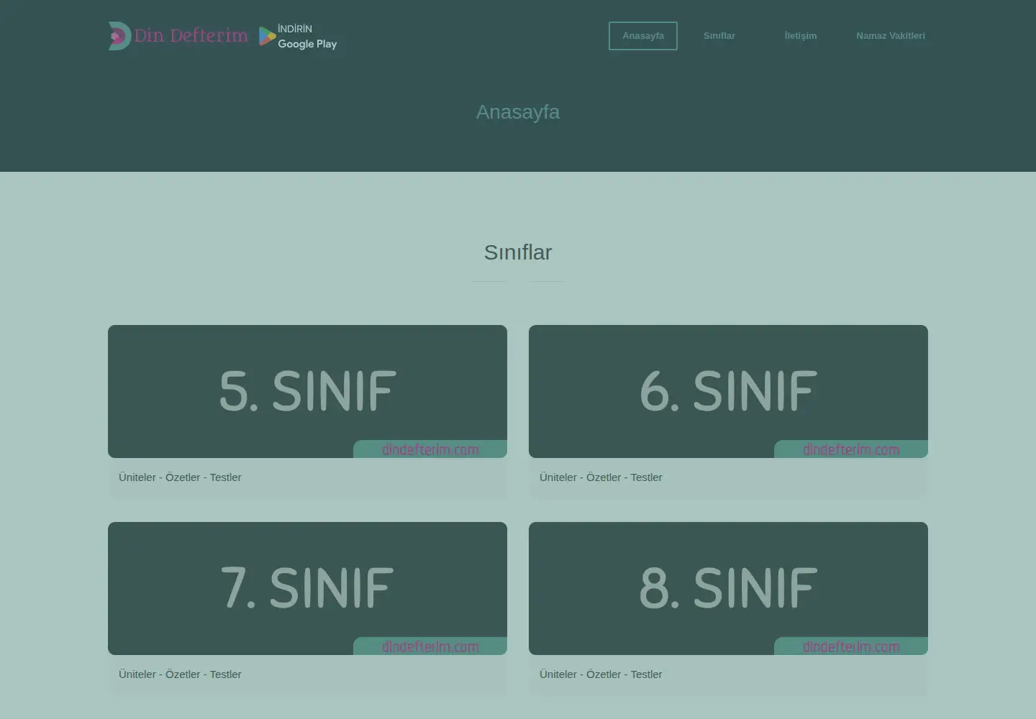Open the 8. SINIF card image

click(728, 588)
